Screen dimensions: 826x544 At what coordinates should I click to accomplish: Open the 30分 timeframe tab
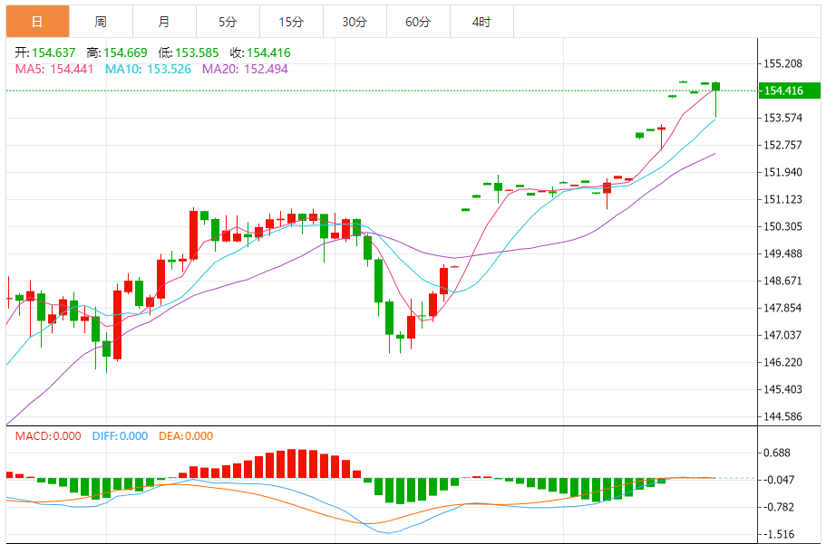[355, 22]
